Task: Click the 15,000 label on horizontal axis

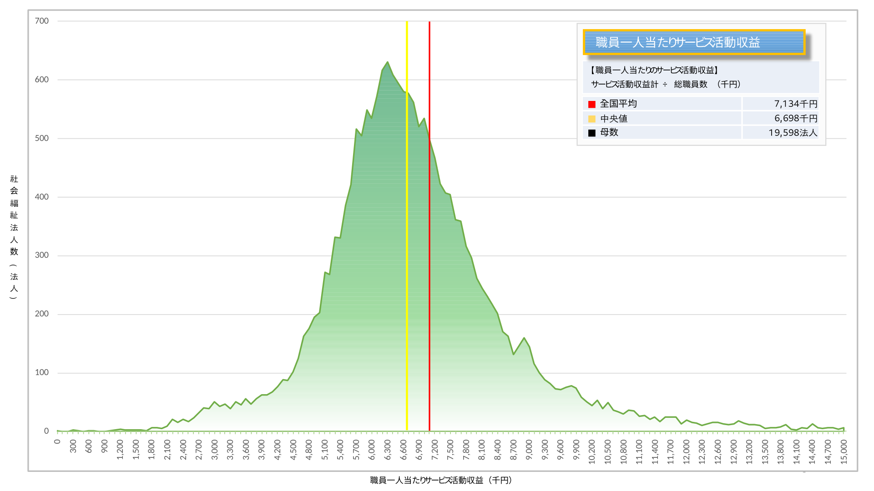Action: [844, 451]
